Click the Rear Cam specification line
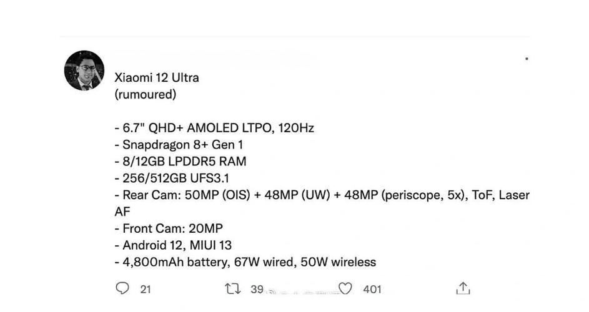The image size is (589, 312). point(322,195)
